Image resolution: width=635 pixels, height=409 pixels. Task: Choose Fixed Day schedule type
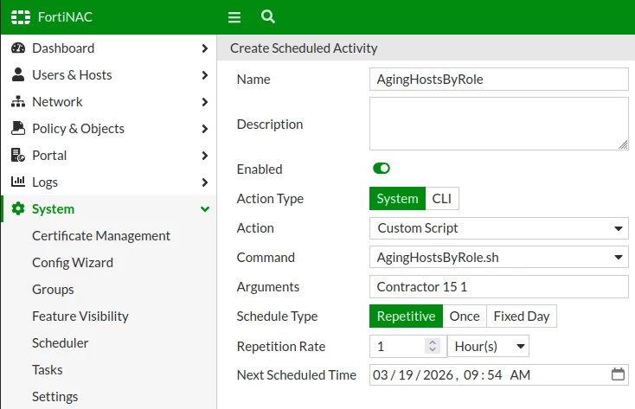point(522,316)
